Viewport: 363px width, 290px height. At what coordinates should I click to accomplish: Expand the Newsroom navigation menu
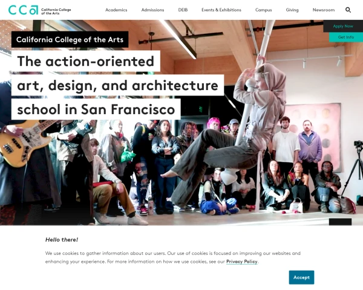324,10
